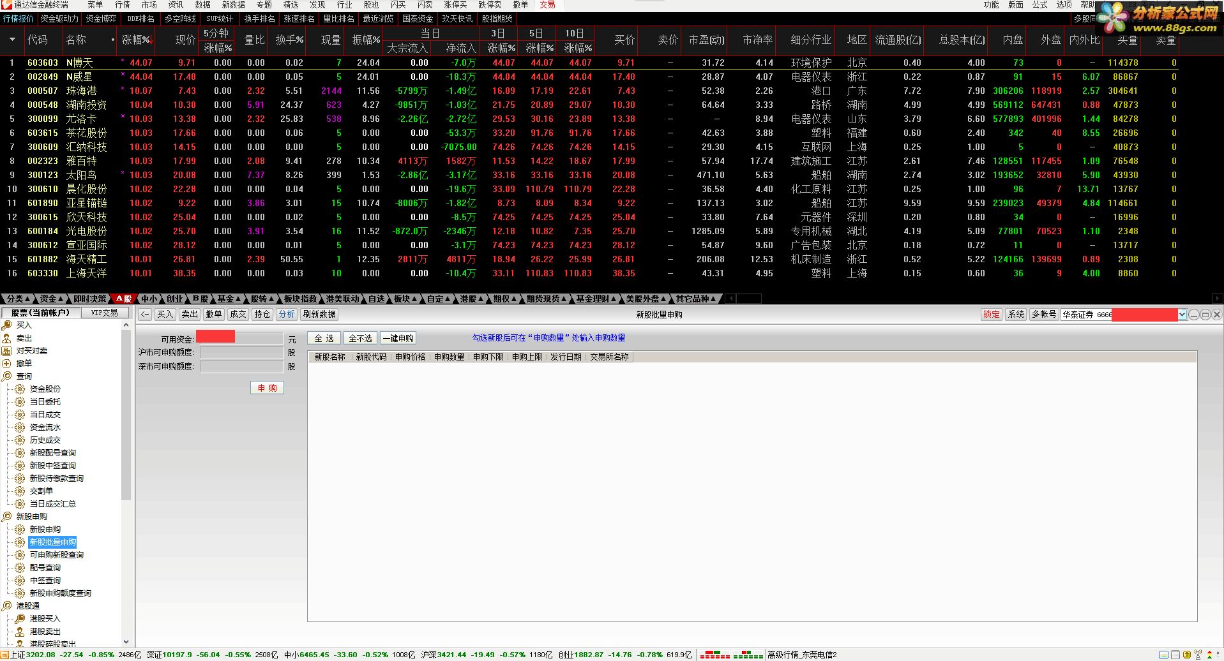Click the red-green market breadth indicator bars
Image resolution: width=1224 pixels, height=661 pixels.
pos(732,655)
